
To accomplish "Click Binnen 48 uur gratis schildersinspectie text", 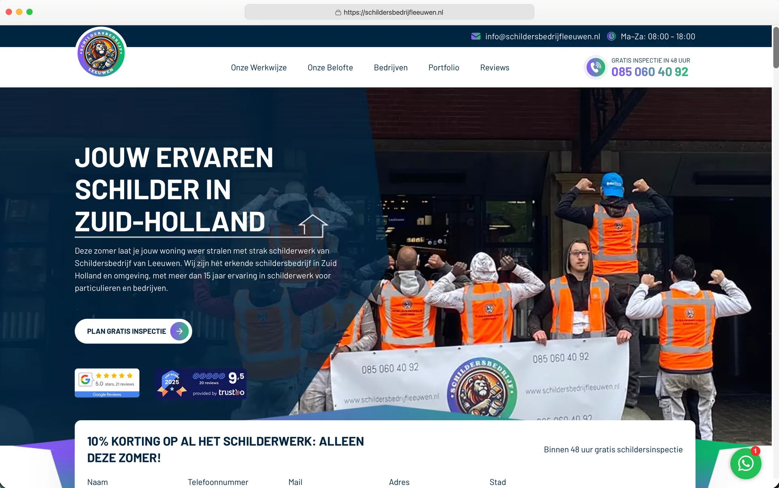I will point(613,449).
